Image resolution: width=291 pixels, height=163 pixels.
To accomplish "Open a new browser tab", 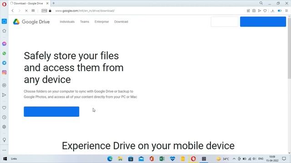I will pos(54,3).
